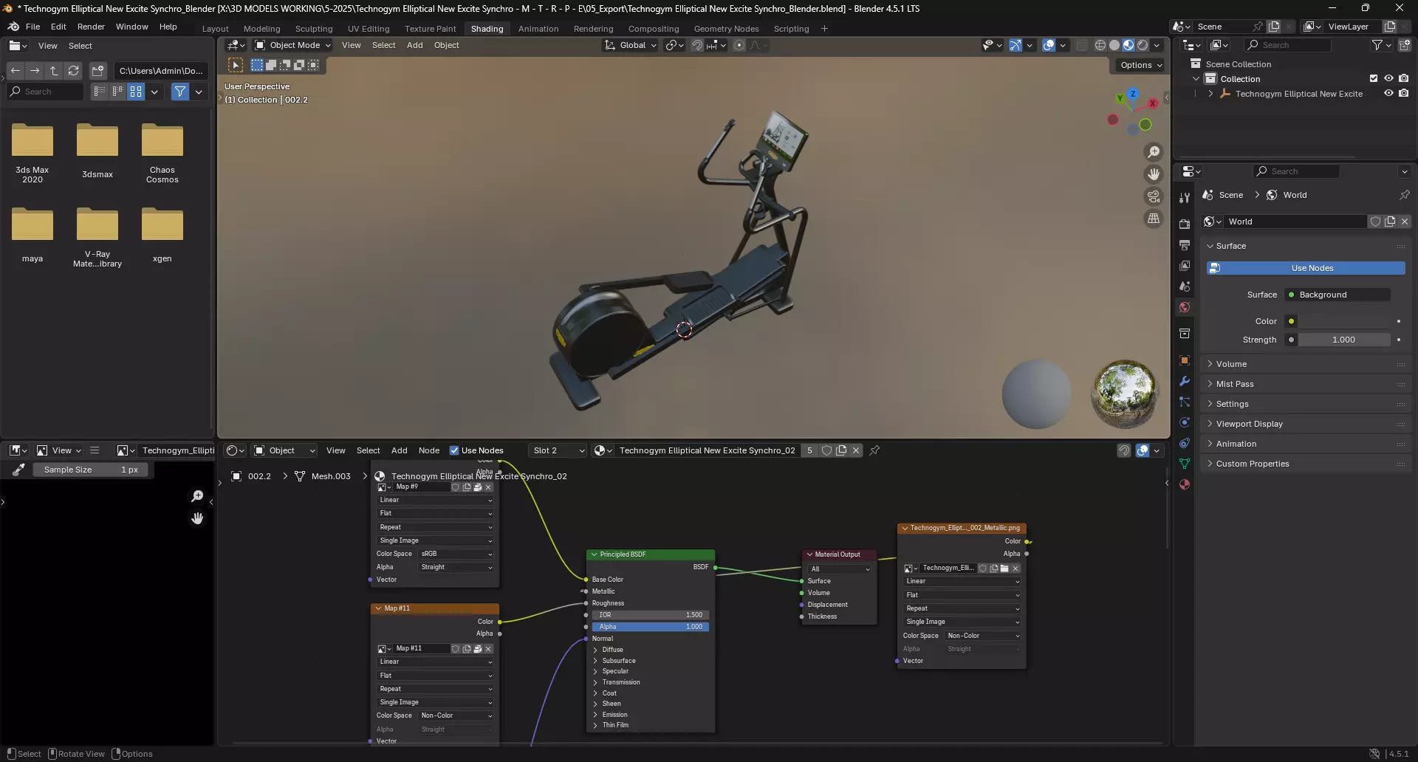Disable Collection in renders with camera icon
This screenshot has height=762, width=1418.
pyautogui.click(x=1404, y=79)
